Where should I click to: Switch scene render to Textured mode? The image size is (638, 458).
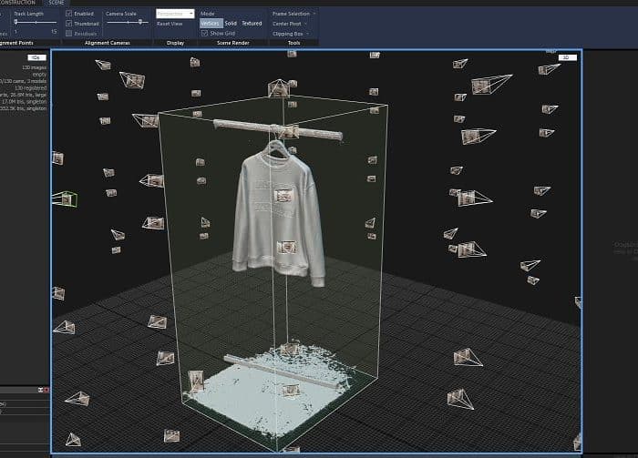(252, 24)
